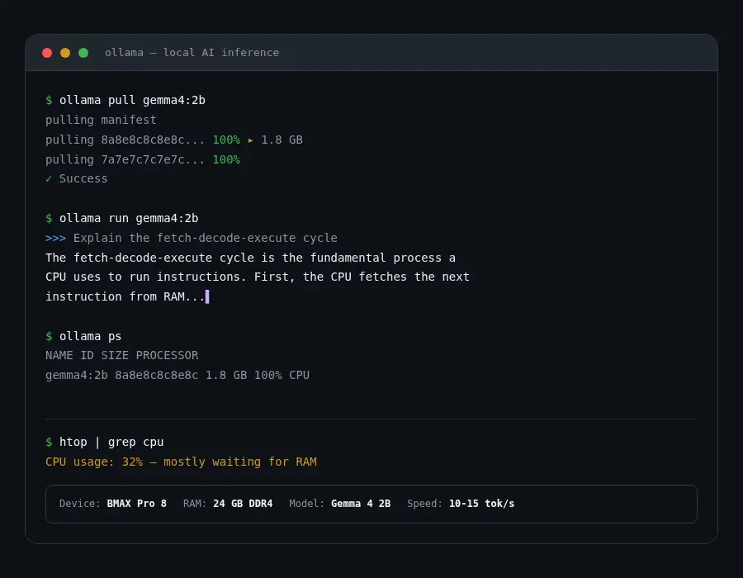The image size is (743, 578).
Task: Select the 'pulling manifest' output line
Action: tap(101, 120)
